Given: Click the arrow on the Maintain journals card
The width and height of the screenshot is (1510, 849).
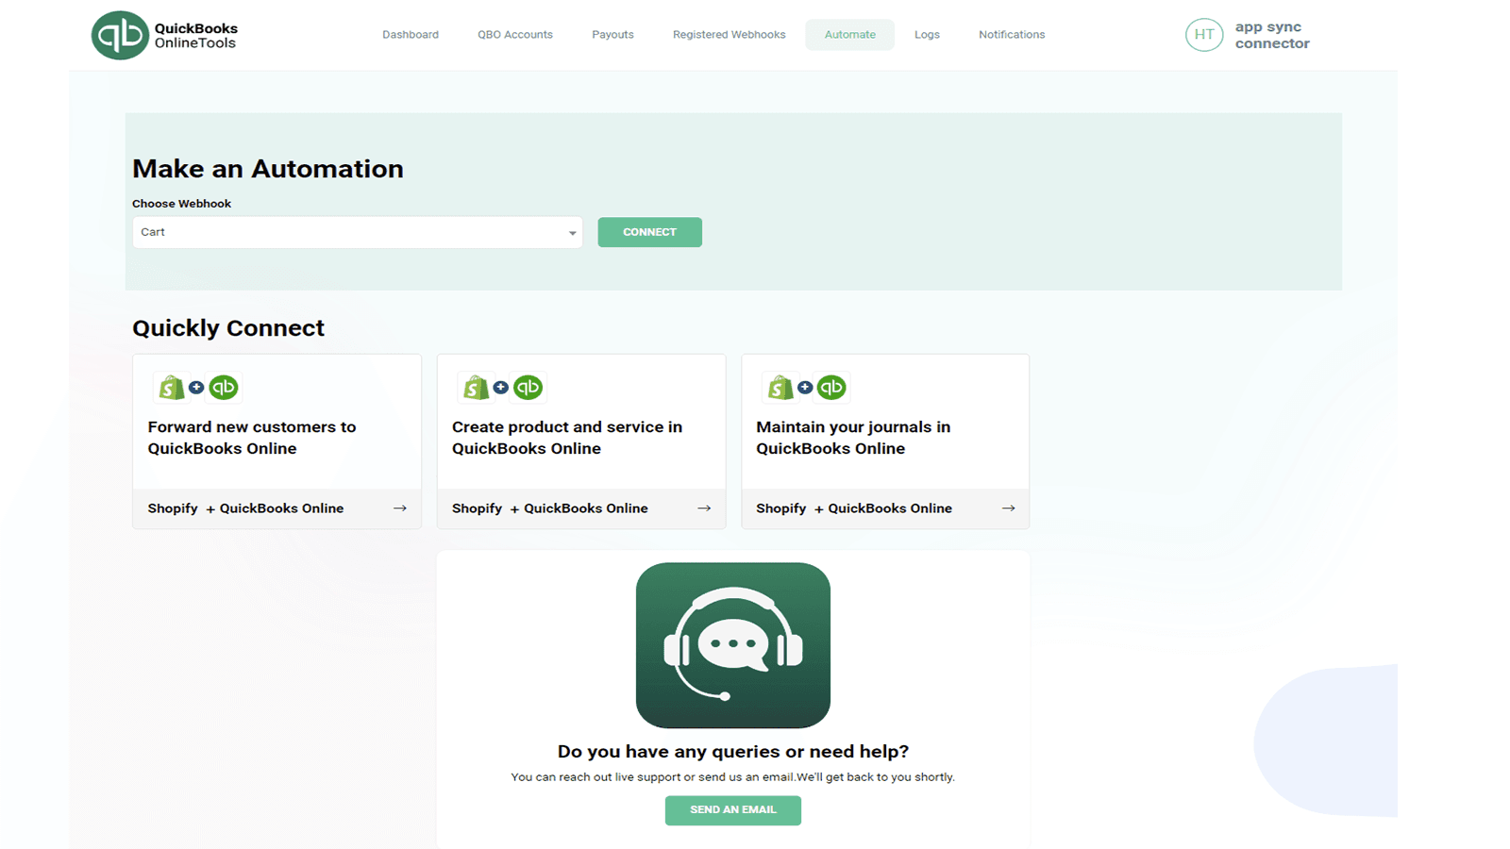Looking at the screenshot, I should click(x=1008, y=508).
